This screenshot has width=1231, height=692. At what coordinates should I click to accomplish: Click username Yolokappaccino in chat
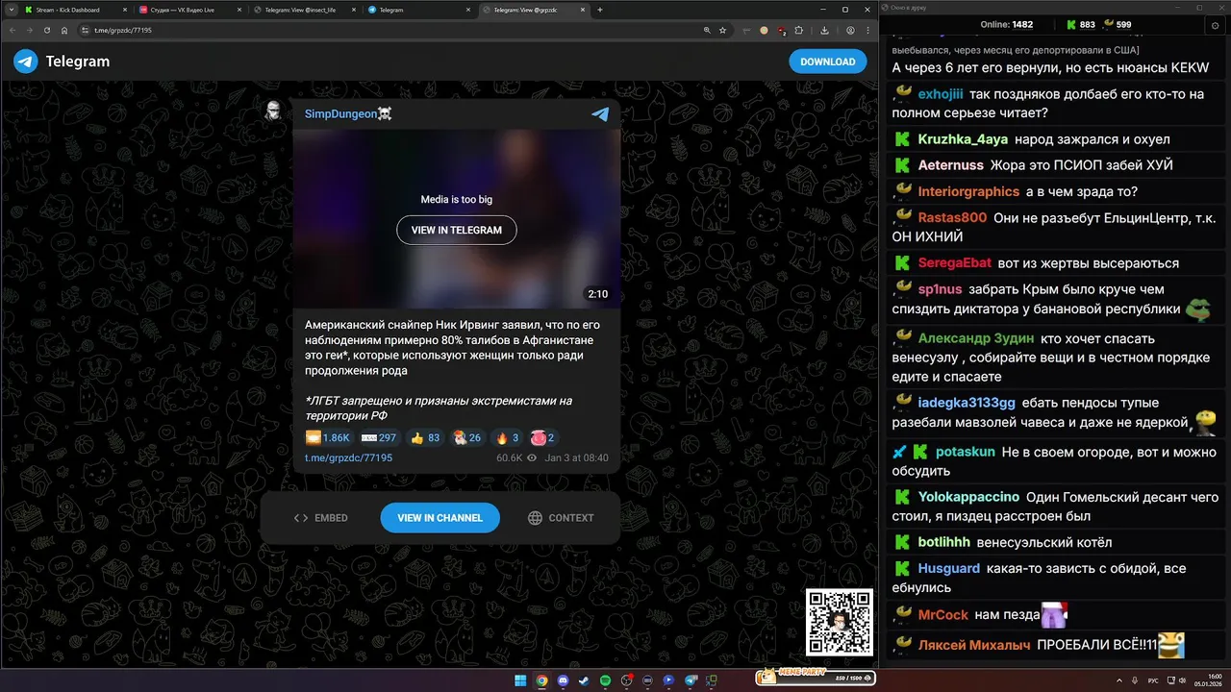pyautogui.click(x=968, y=497)
